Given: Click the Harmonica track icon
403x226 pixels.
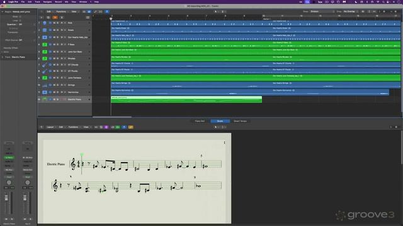Looking at the screenshot, I should 45,92.
